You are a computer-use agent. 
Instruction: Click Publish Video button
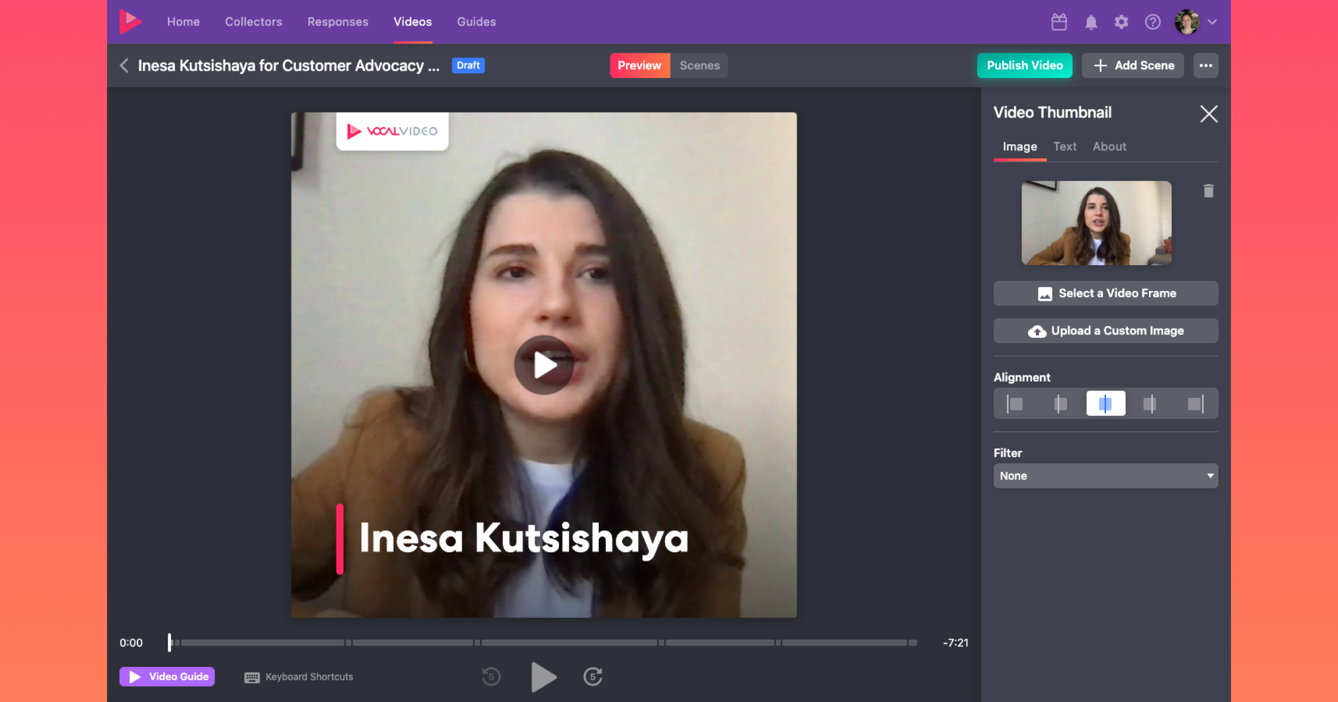pyautogui.click(x=1024, y=65)
